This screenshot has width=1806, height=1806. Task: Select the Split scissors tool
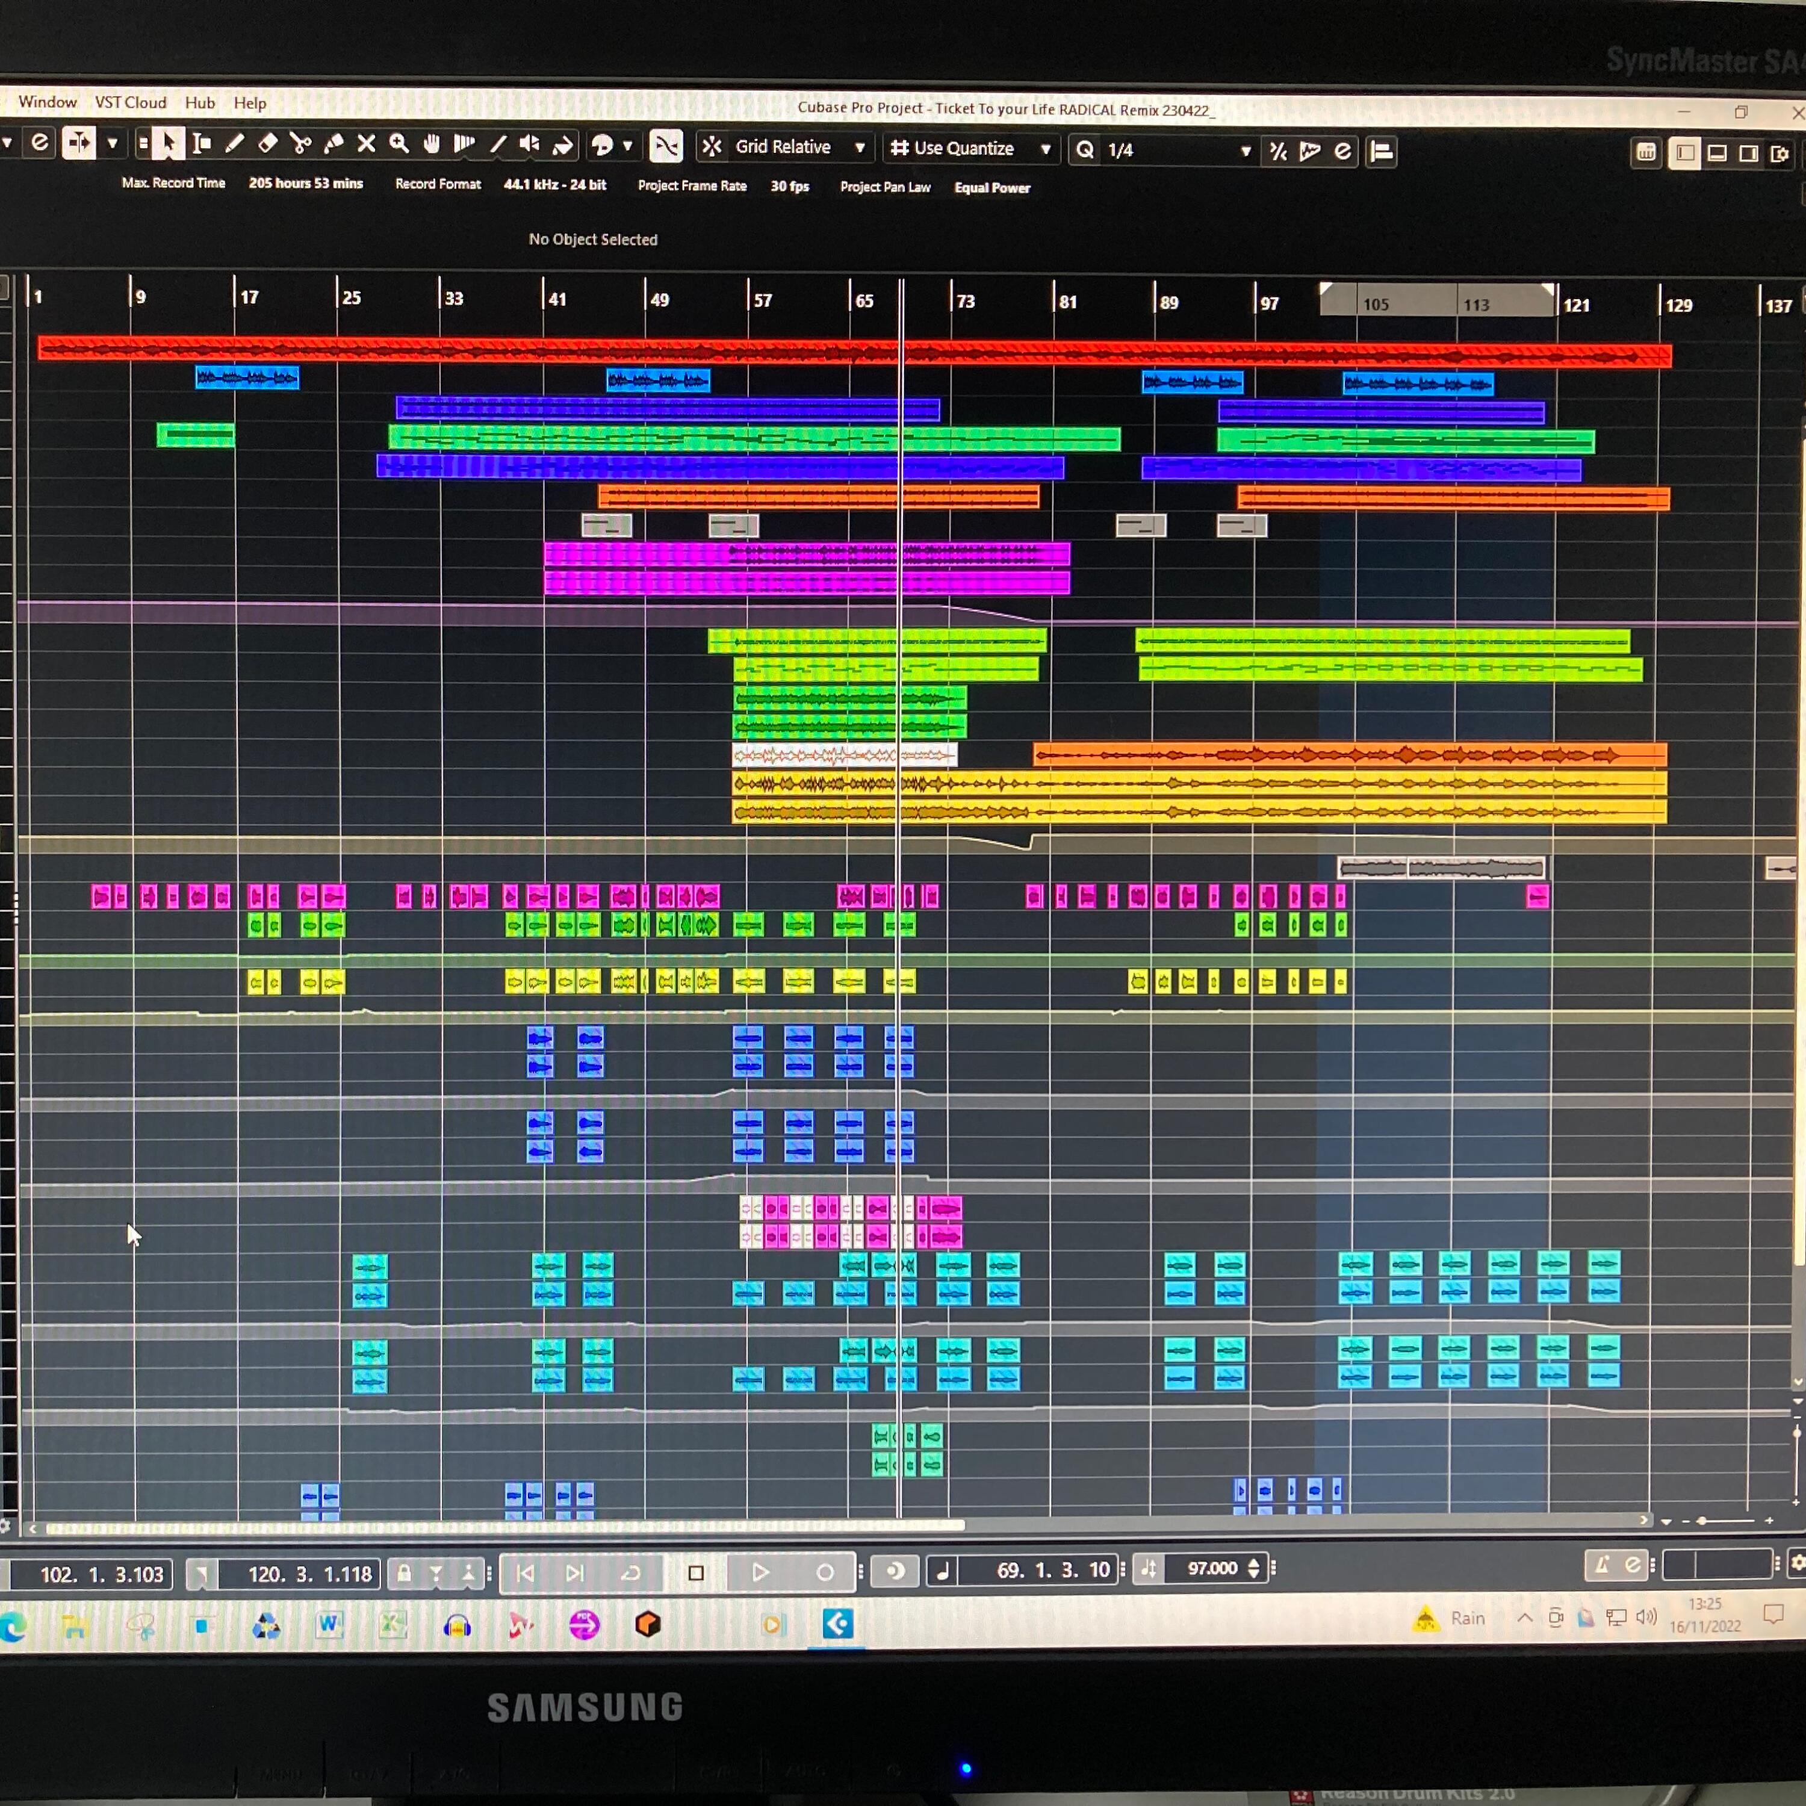(x=300, y=143)
